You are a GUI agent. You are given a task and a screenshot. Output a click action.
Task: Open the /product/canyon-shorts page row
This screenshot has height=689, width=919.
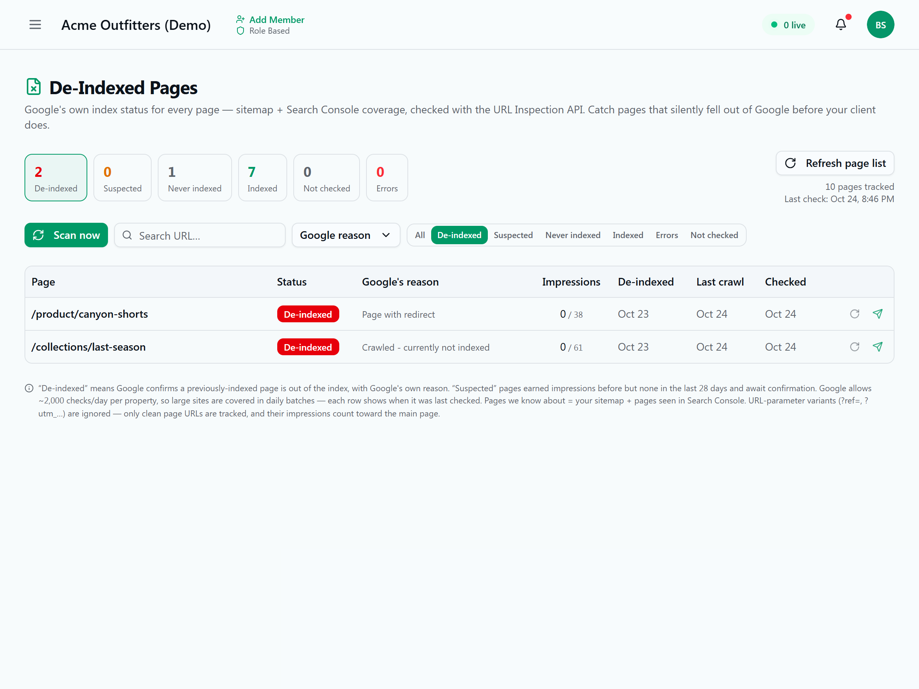click(459, 314)
